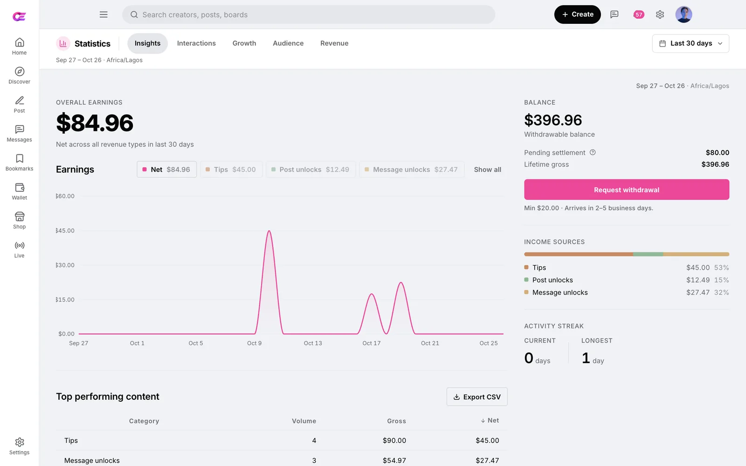Go to Home in the sidebar
746x466 pixels.
point(19,46)
